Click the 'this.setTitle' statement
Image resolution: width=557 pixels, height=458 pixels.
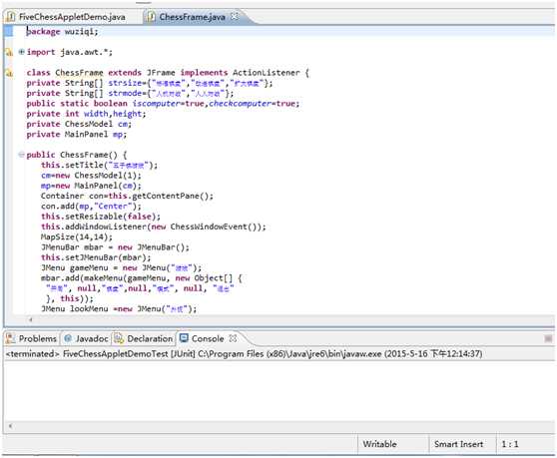click(x=99, y=165)
